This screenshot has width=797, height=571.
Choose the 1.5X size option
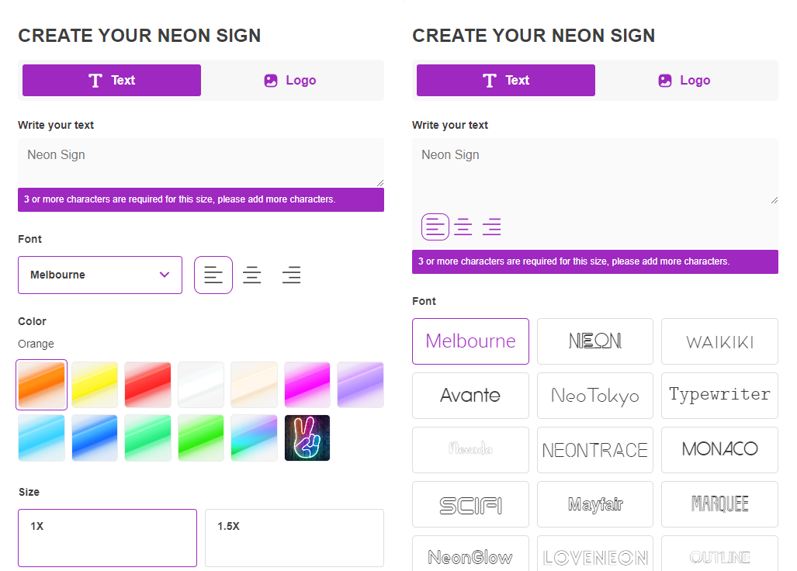click(x=294, y=538)
